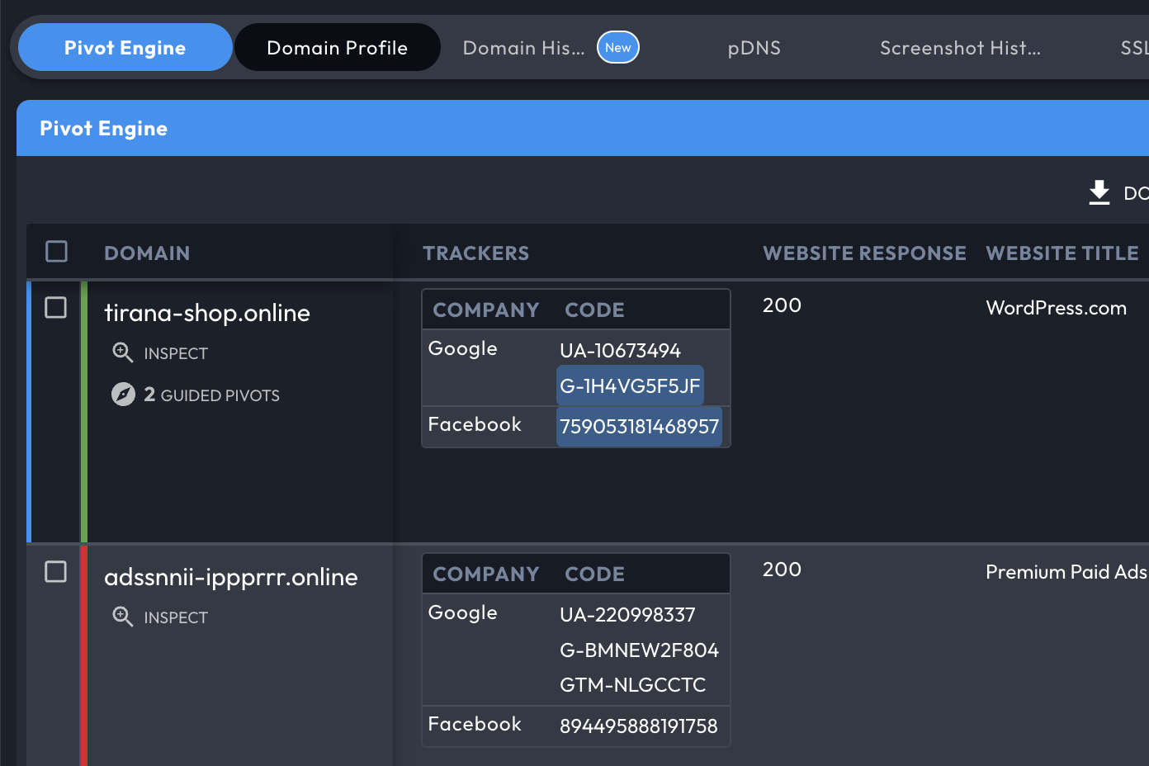
Task: Select the Pivot Engine tab
Action: click(125, 47)
